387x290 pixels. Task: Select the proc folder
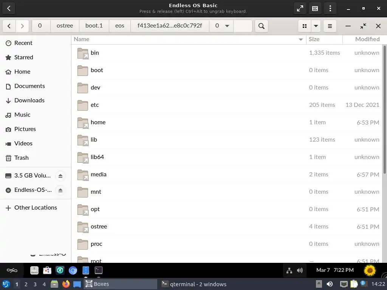tap(227, 244)
